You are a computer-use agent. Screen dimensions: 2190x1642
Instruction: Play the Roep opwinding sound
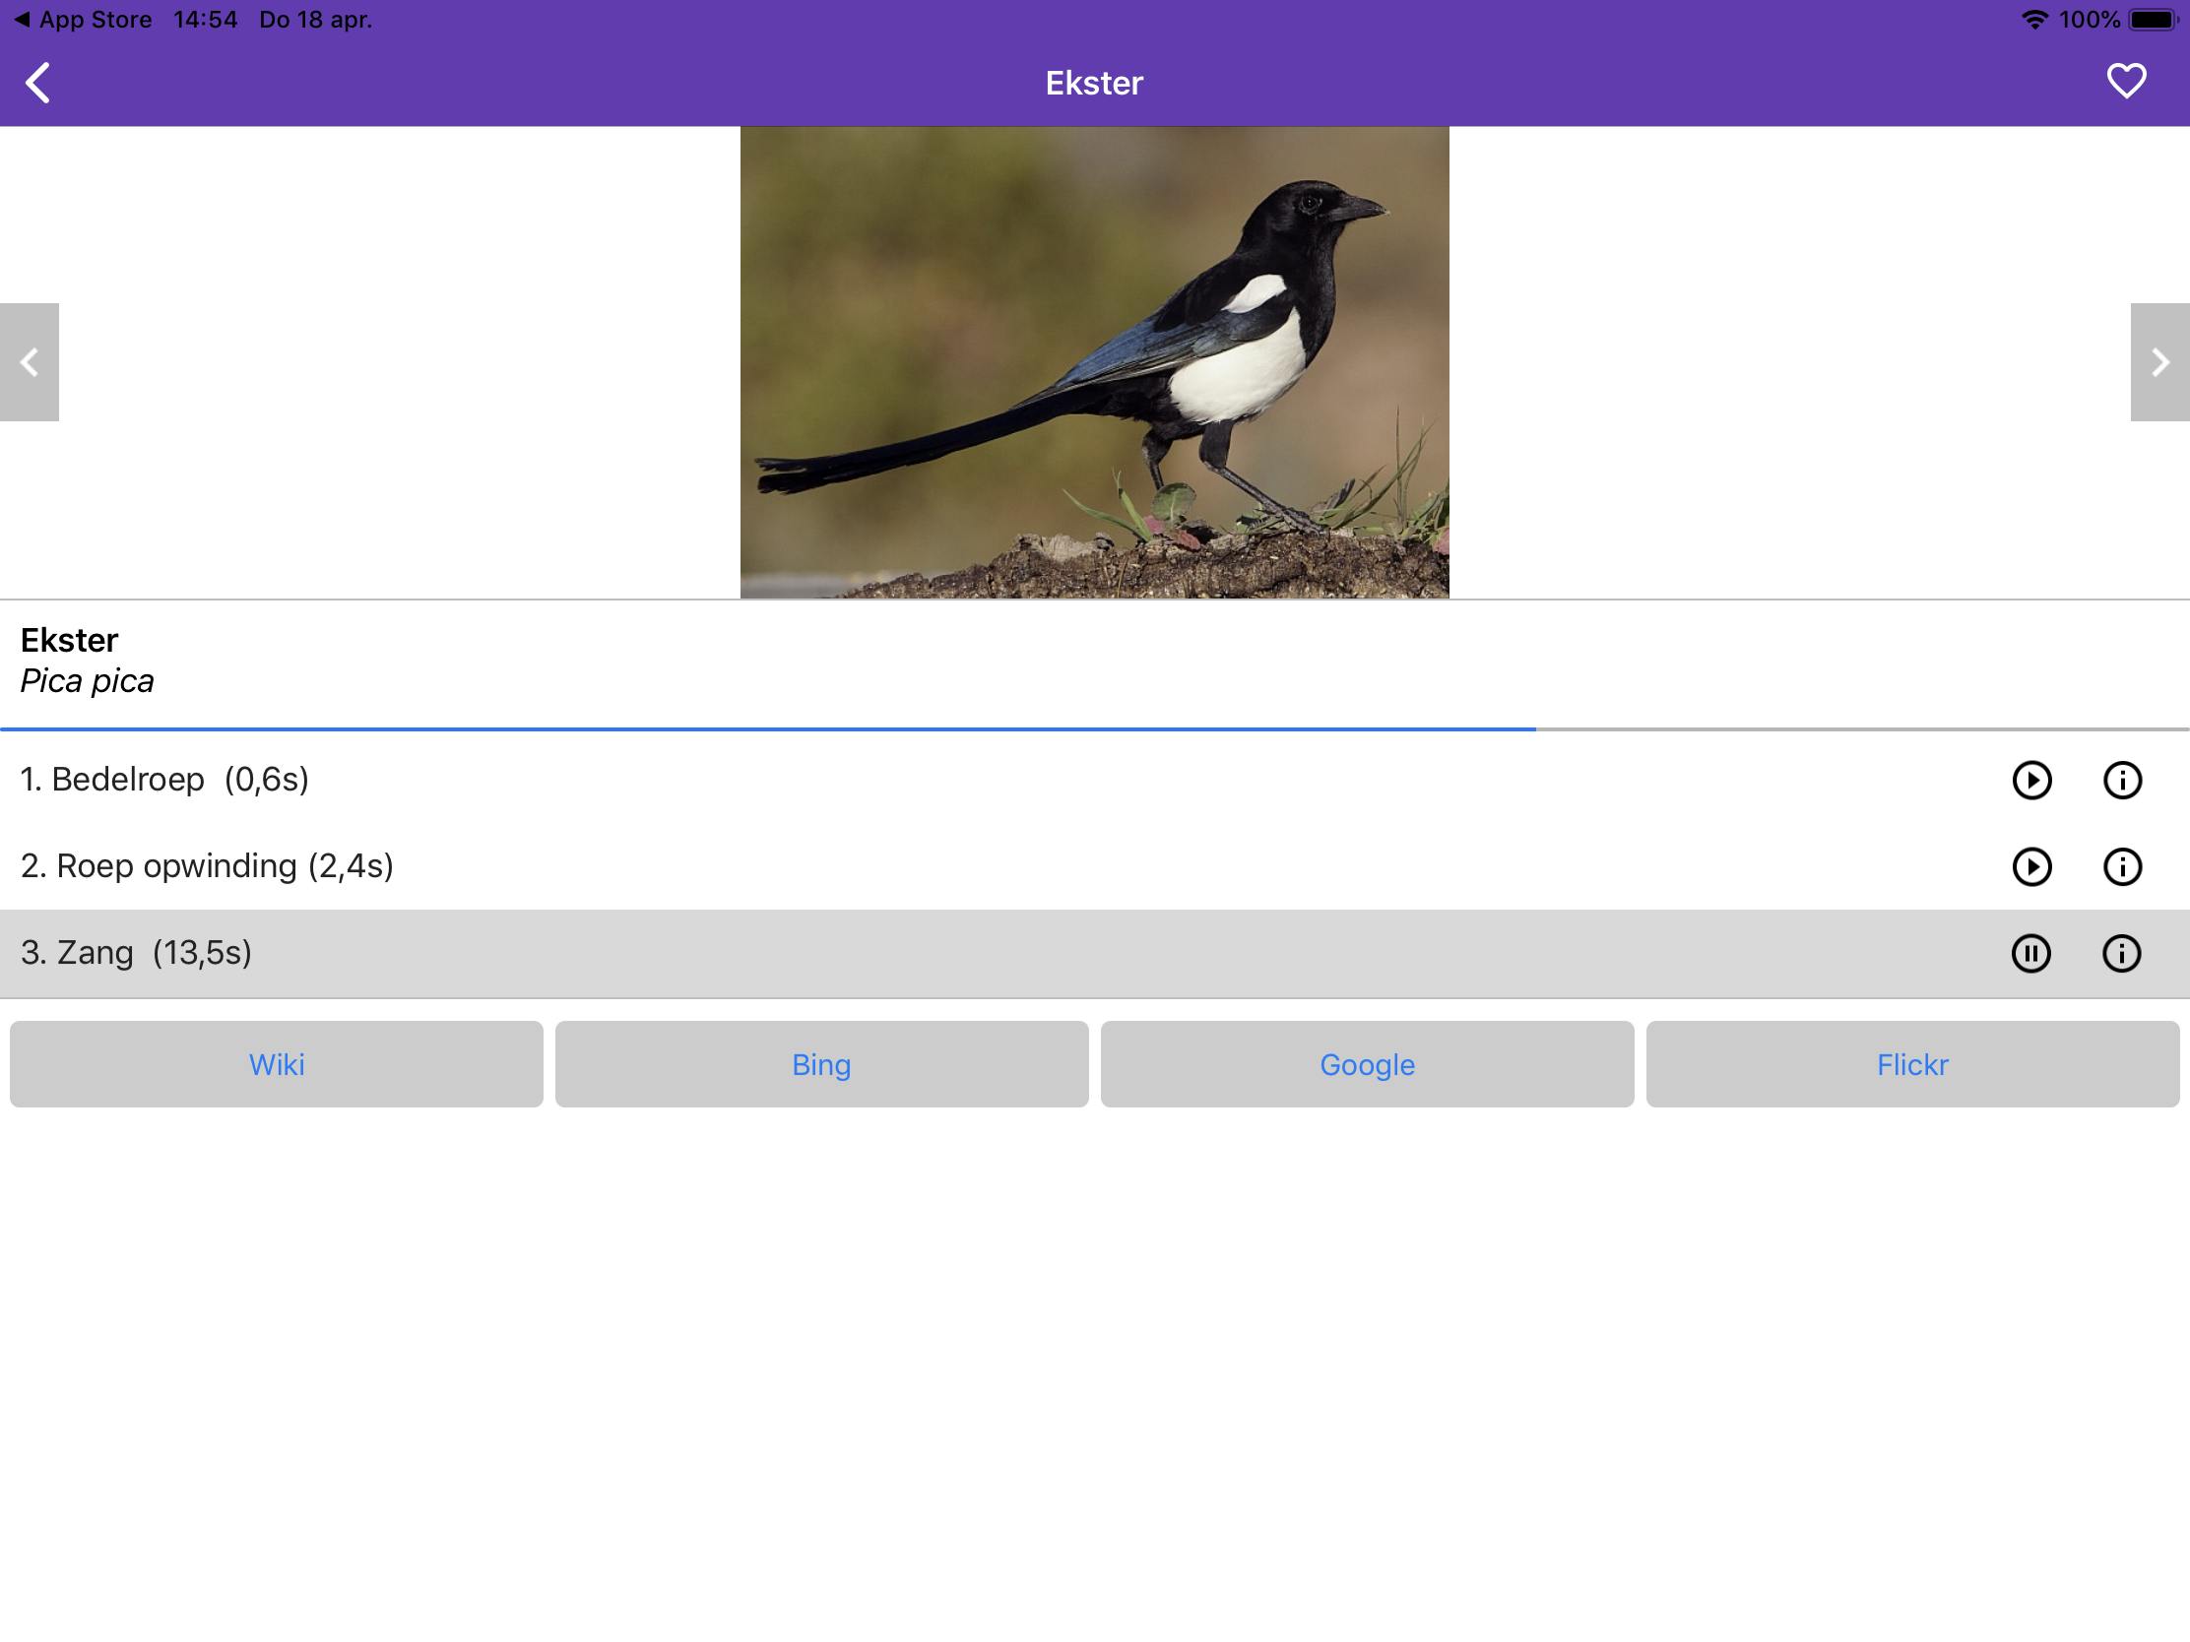click(2031, 867)
